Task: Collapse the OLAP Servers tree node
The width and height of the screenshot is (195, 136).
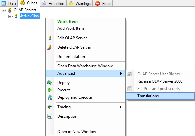Action: [x=3, y=10]
